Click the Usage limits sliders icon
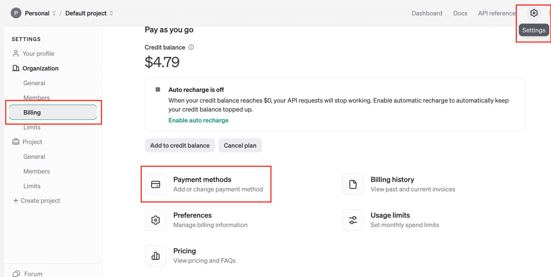This screenshot has width=551, height=277. [353, 220]
